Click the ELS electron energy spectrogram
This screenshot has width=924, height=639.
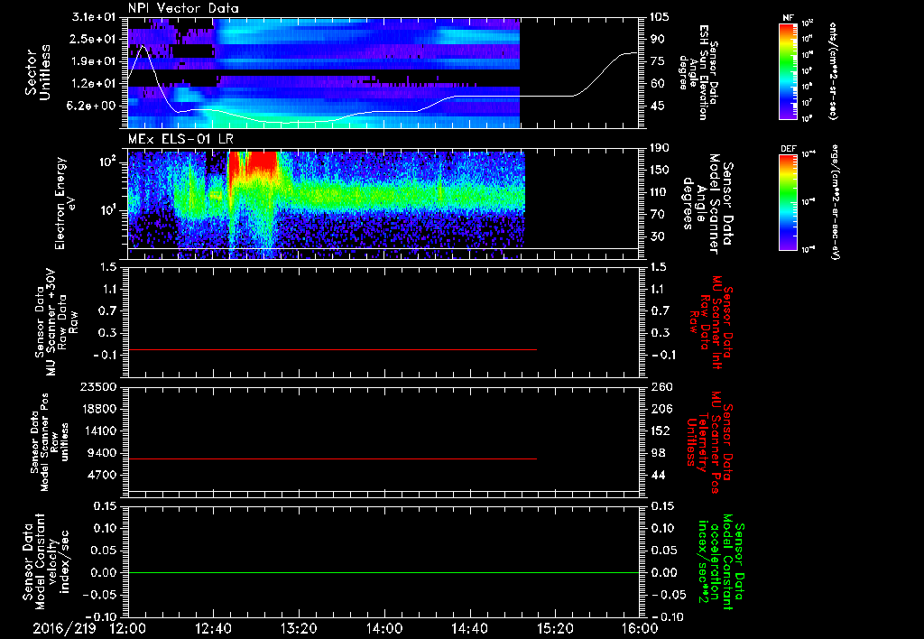pos(326,205)
